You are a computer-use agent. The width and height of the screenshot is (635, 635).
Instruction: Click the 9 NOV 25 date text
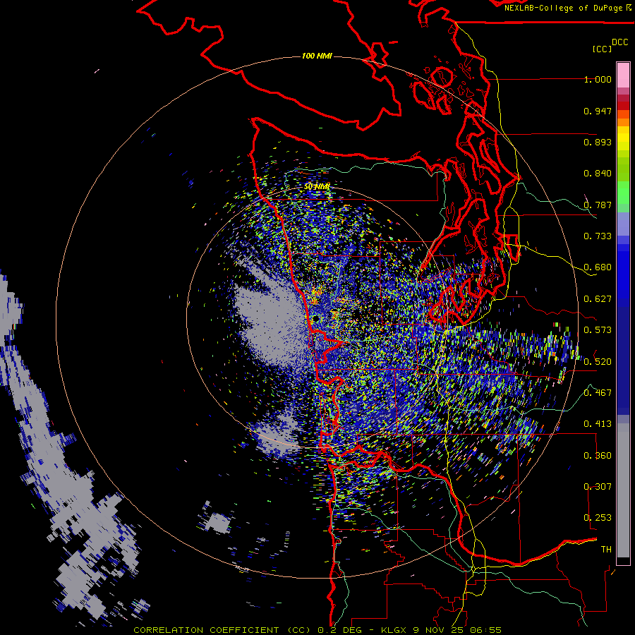pos(440,630)
